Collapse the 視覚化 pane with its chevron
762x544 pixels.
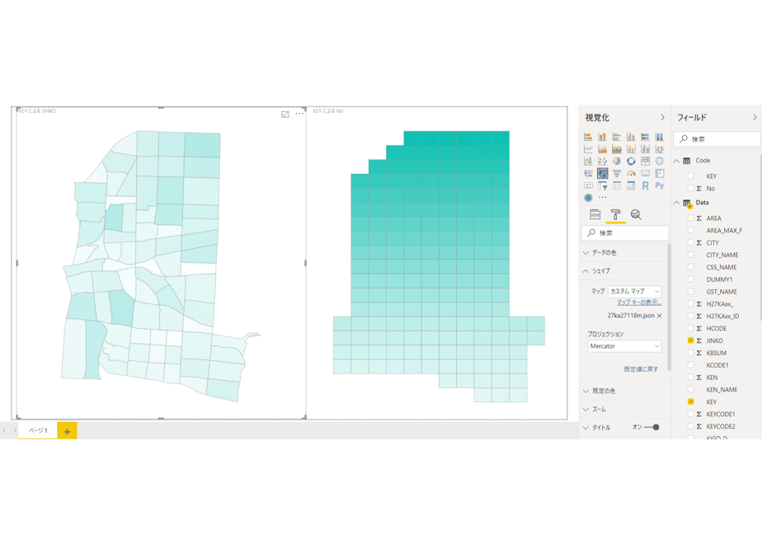point(662,118)
